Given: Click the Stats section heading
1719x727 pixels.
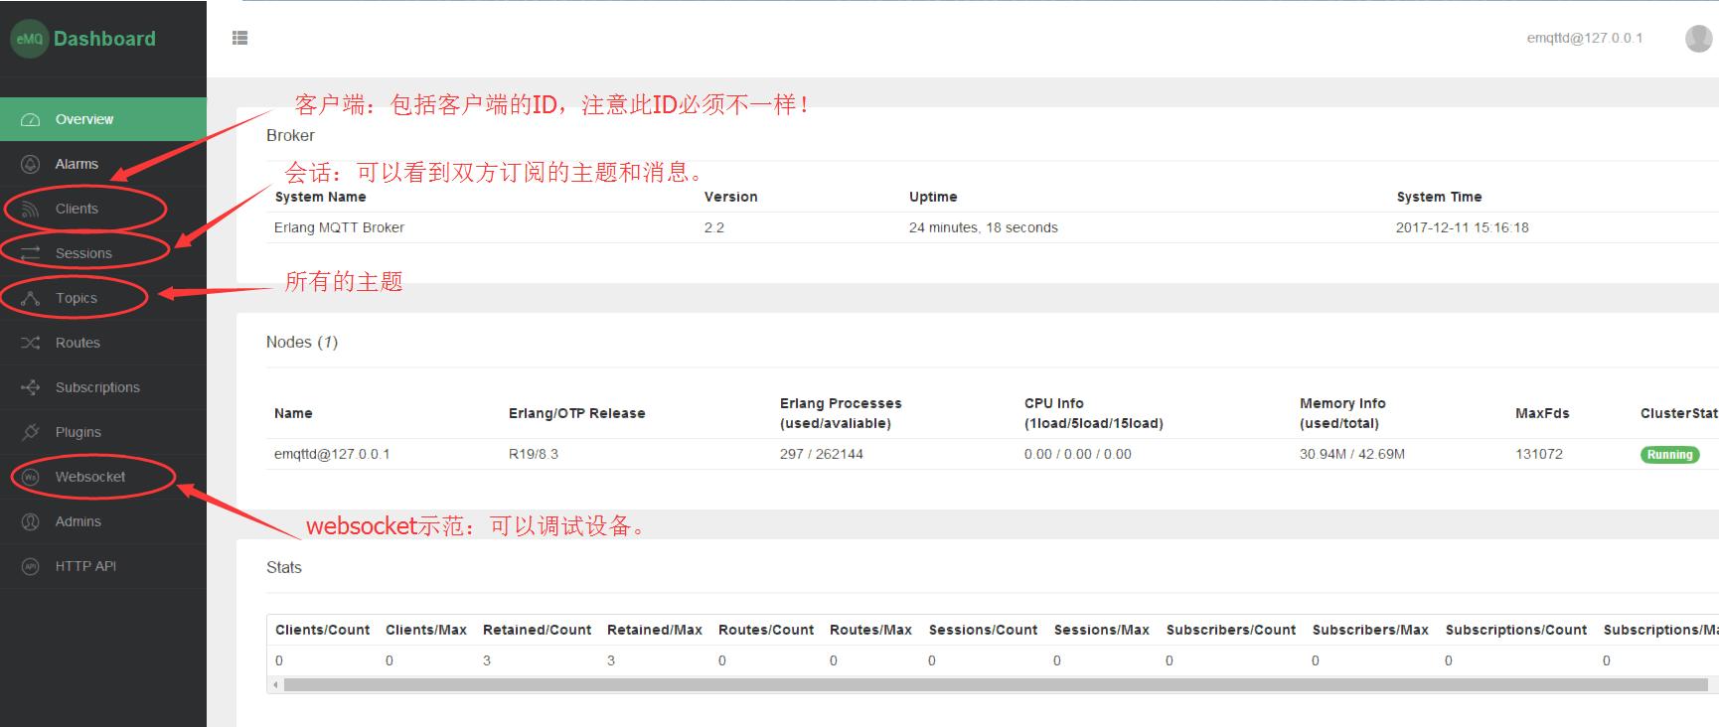Looking at the screenshot, I should (x=284, y=567).
